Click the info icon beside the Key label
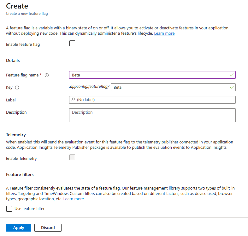This screenshot has width=248, height=236. [17, 88]
